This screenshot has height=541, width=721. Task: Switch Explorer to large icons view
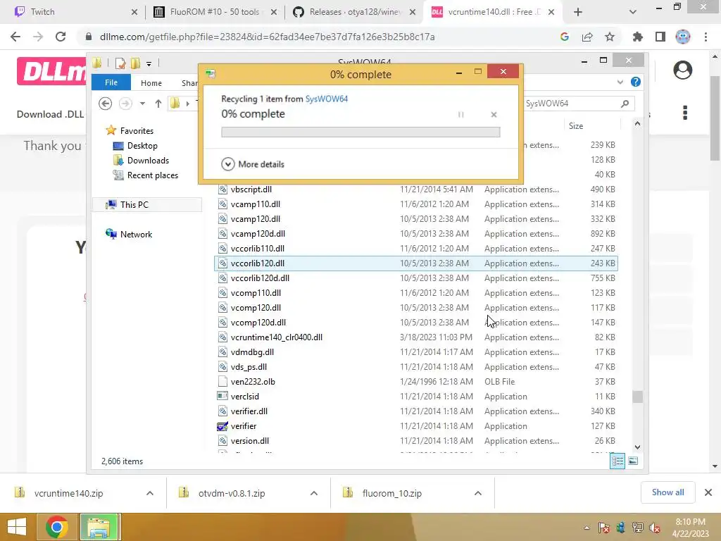tap(633, 461)
